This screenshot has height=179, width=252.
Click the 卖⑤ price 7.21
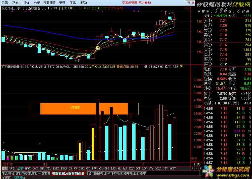click(223, 21)
